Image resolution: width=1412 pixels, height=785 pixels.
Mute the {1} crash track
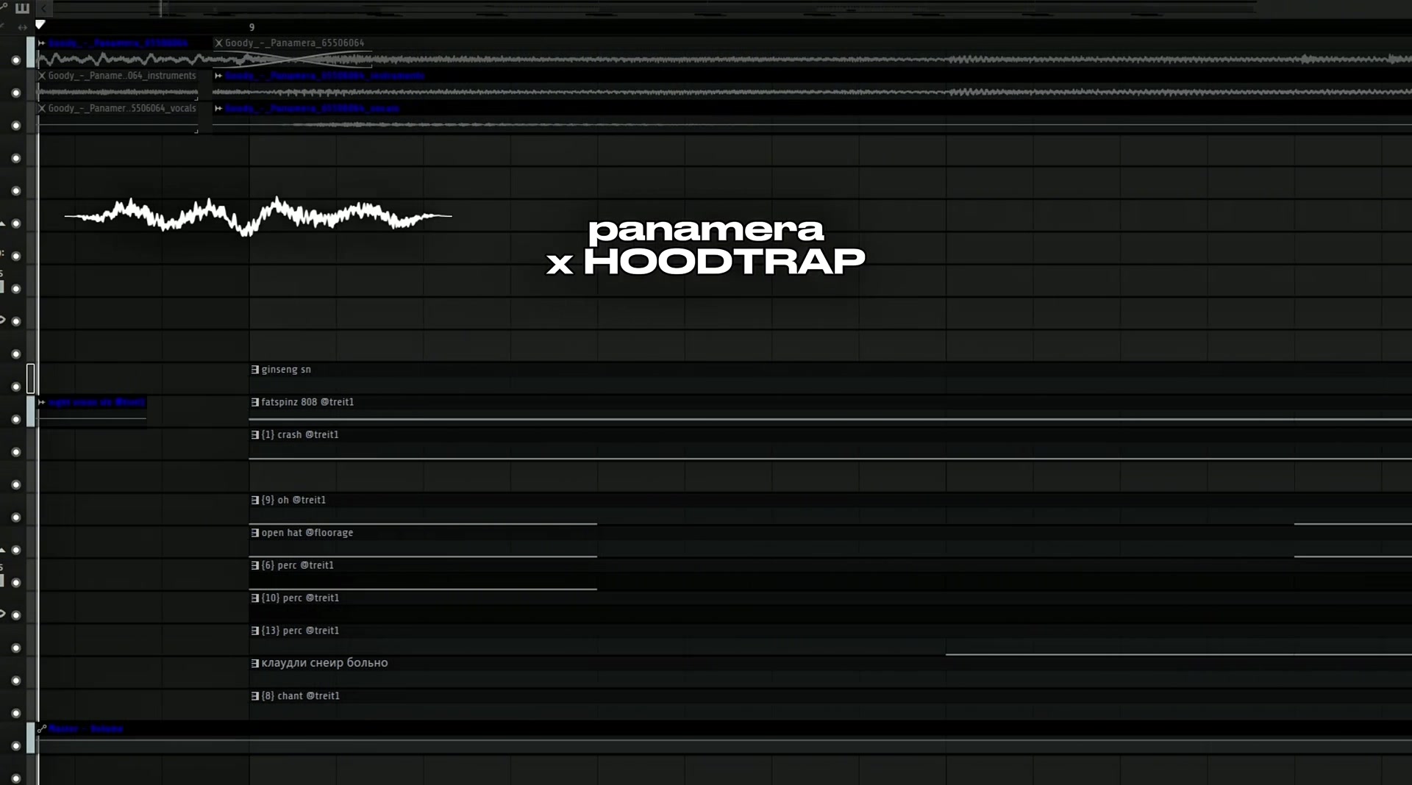coord(16,452)
